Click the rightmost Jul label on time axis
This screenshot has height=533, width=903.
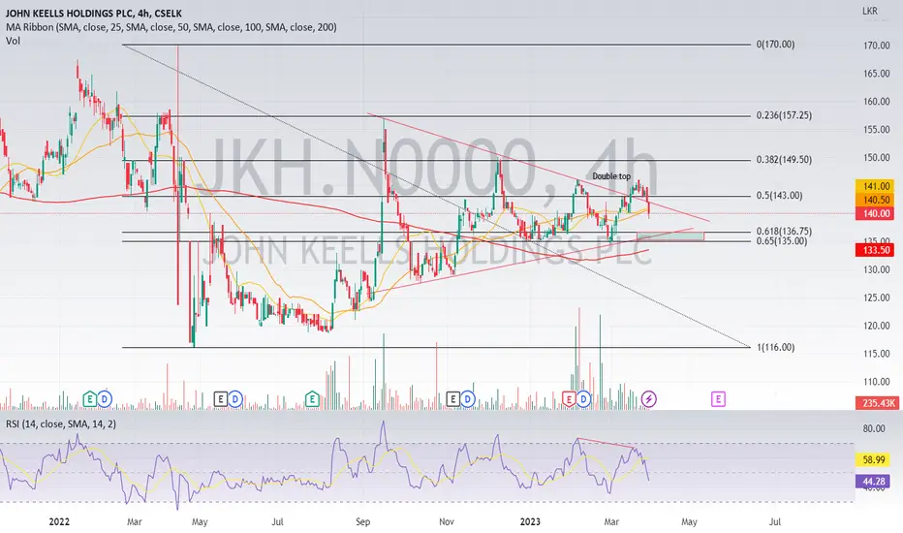(775, 522)
